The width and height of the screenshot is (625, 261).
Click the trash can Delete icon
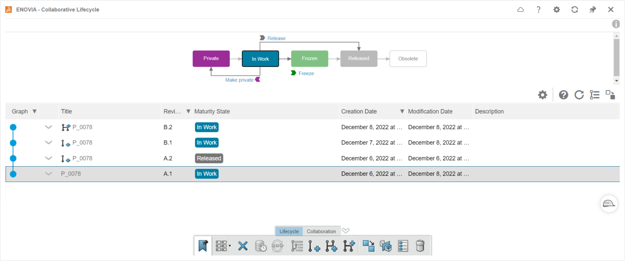click(420, 246)
